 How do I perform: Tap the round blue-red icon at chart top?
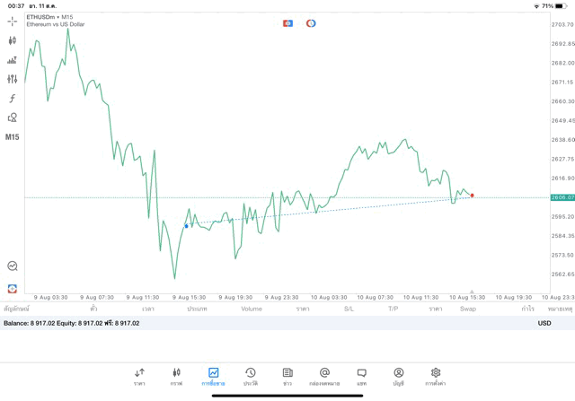[311, 23]
